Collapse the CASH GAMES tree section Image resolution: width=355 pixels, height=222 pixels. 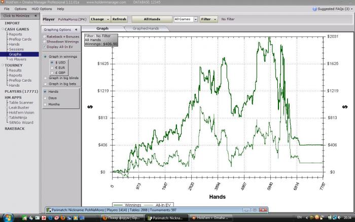pos(3,29)
